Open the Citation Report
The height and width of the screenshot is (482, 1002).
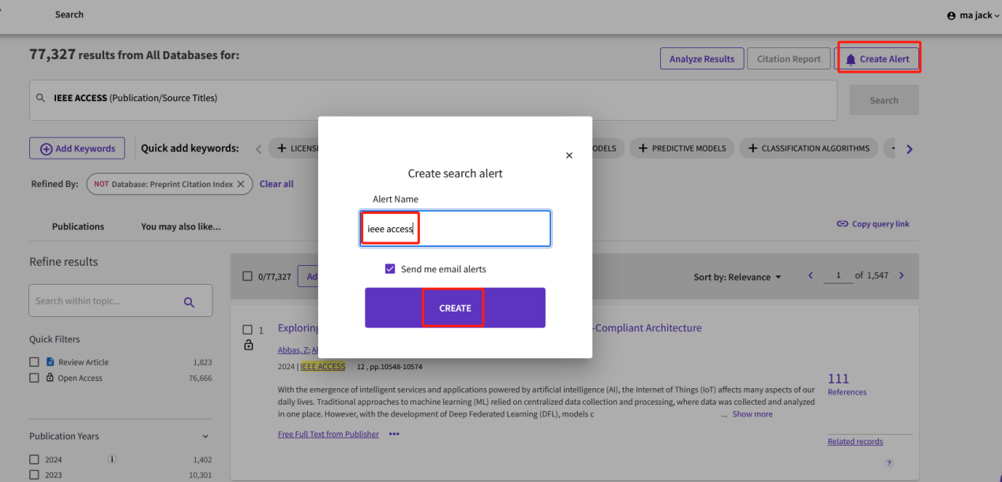[789, 59]
